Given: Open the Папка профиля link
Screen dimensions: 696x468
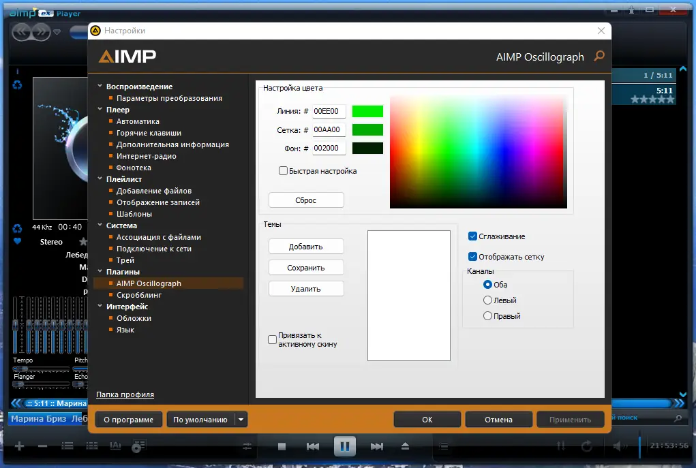Looking at the screenshot, I should (x=125, y=394).
